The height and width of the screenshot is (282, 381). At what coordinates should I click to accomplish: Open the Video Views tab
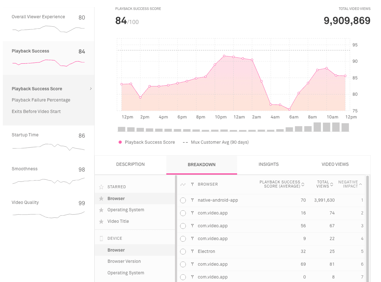pos(335,165)
